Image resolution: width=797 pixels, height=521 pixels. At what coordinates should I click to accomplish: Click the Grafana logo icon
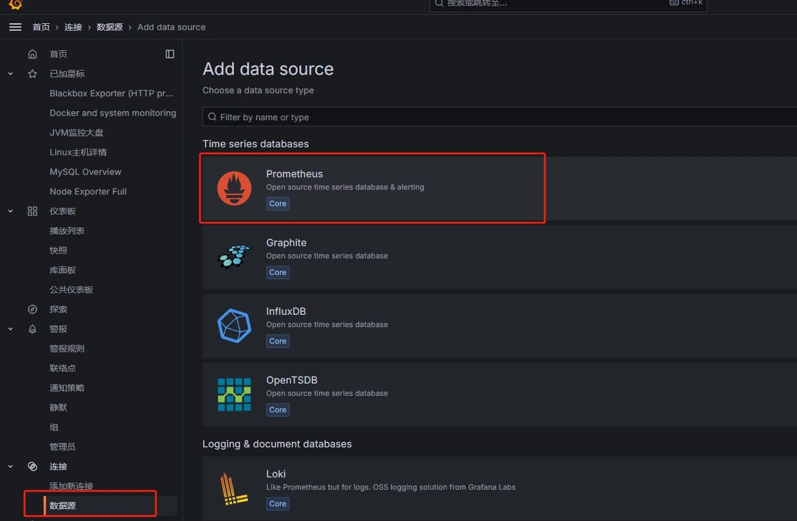(15, 4)
